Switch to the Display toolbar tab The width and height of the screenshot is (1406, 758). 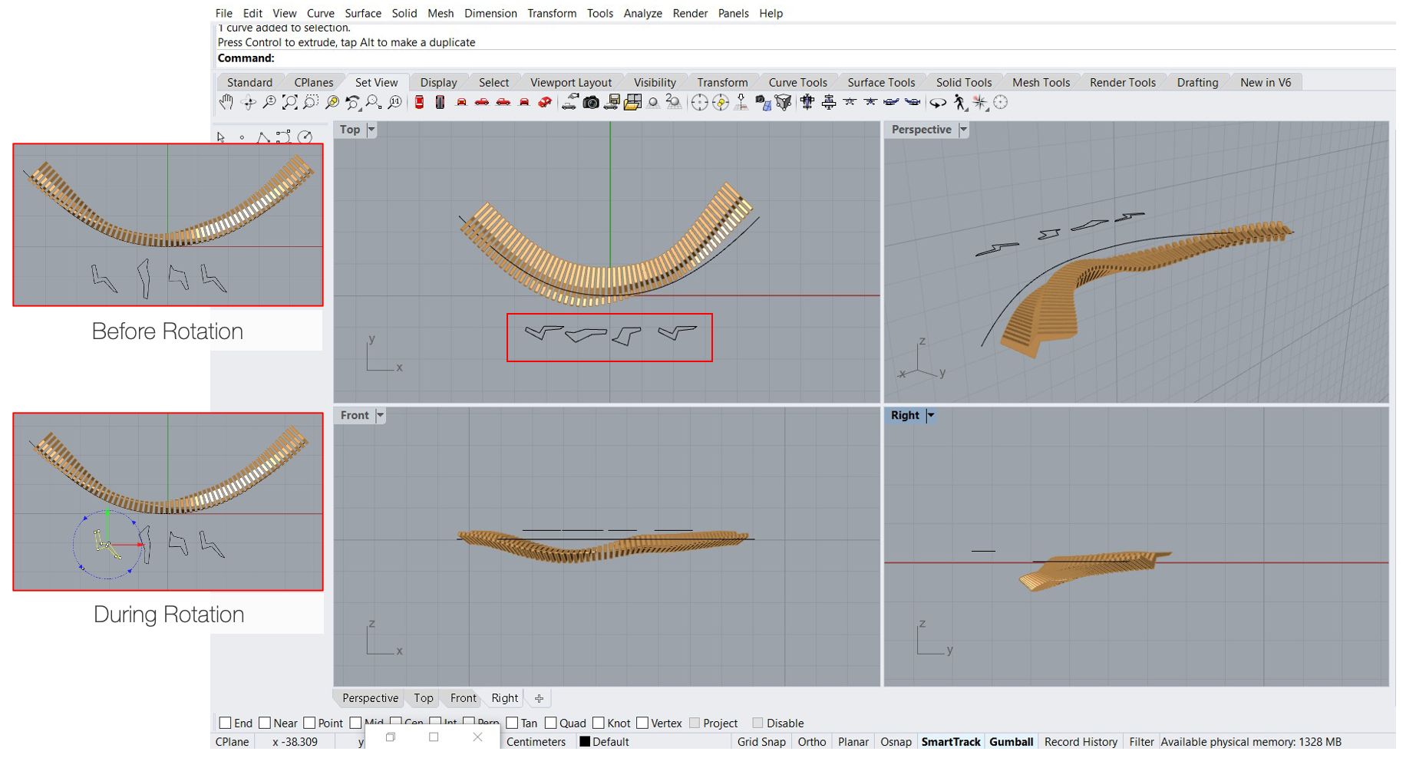pyautogui.click(x=438, y=82)
